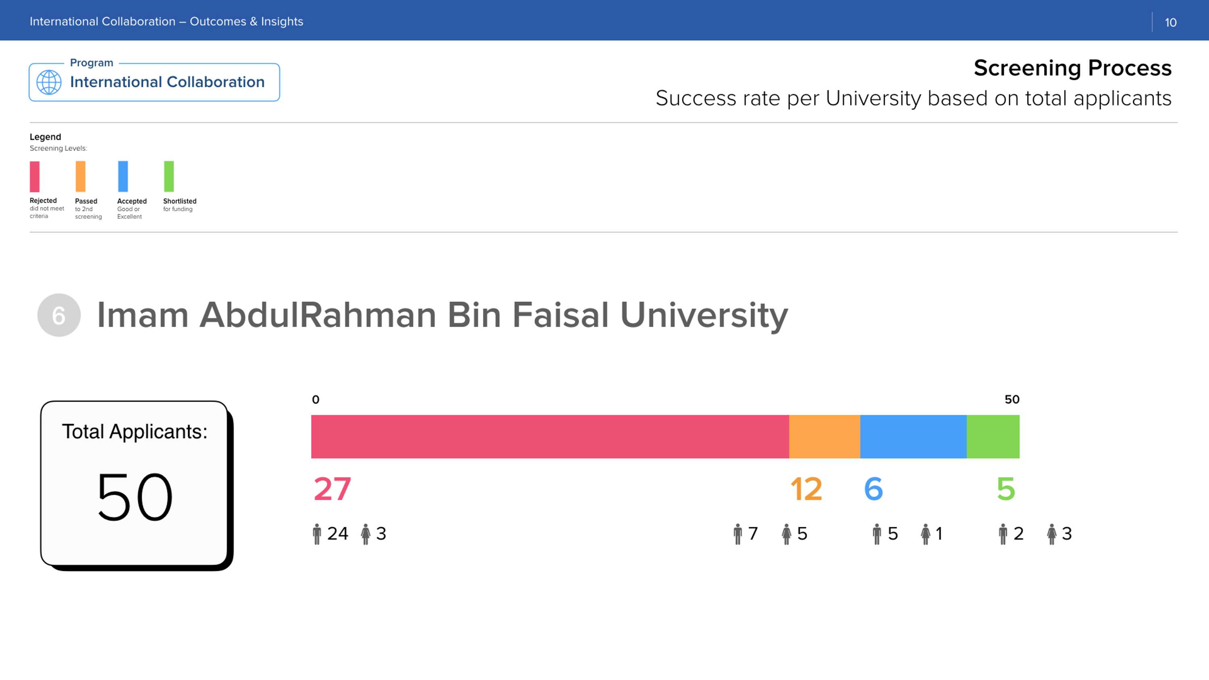The height and width of the screenshot is (680, 1209).
Task: Click the male icon under green 5
Action: point(1003,534)
